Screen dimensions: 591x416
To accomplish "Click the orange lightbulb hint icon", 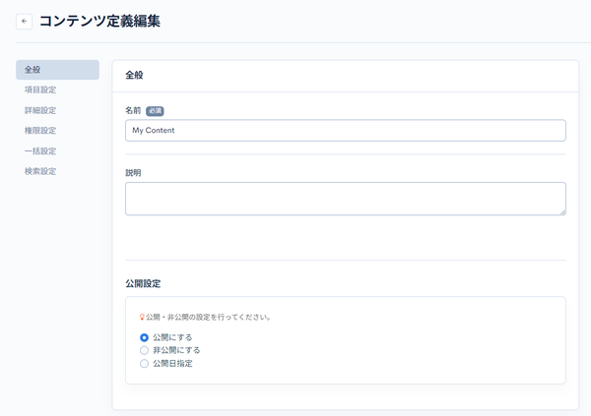I will [142, 318].
